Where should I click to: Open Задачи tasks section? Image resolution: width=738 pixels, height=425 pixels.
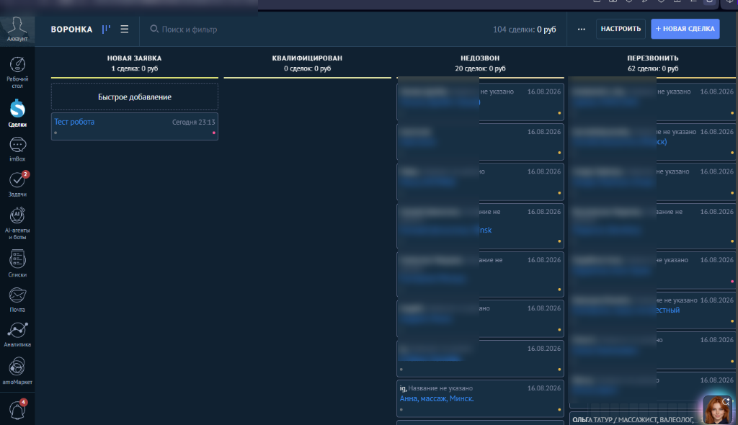click(17, 184)
